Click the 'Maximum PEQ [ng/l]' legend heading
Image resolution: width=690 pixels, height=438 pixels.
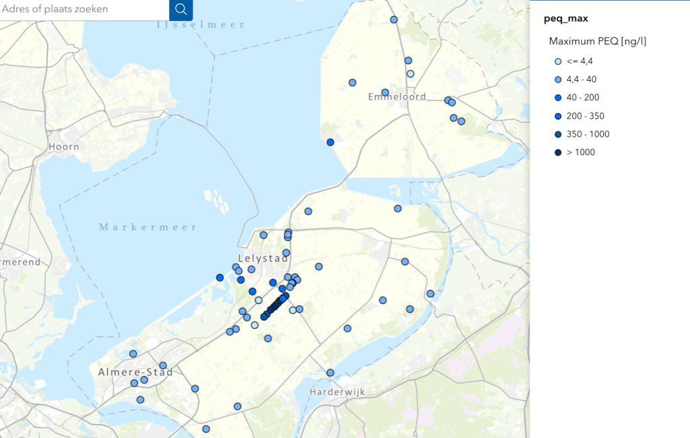tap(598, 41)
